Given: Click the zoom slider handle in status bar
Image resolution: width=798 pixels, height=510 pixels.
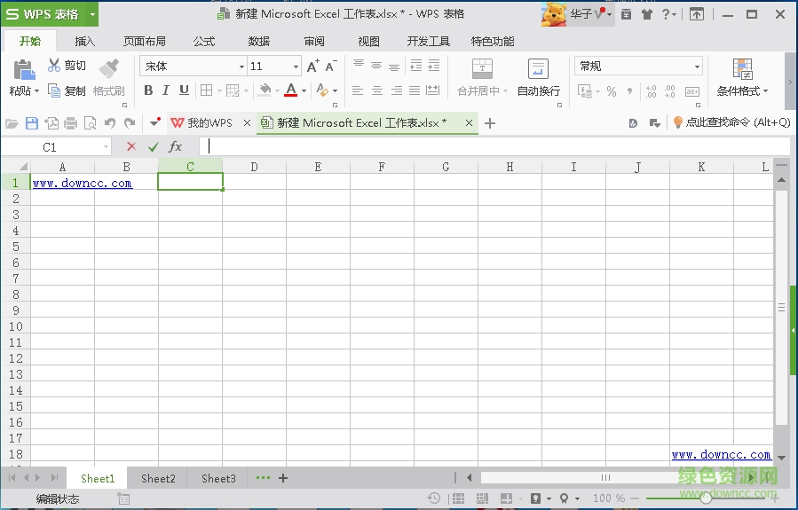Looking at the screenshot, I should [706, 498].
